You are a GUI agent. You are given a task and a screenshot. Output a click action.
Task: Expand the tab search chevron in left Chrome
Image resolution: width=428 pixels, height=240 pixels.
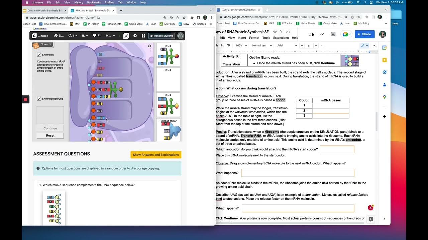point(211,11)
